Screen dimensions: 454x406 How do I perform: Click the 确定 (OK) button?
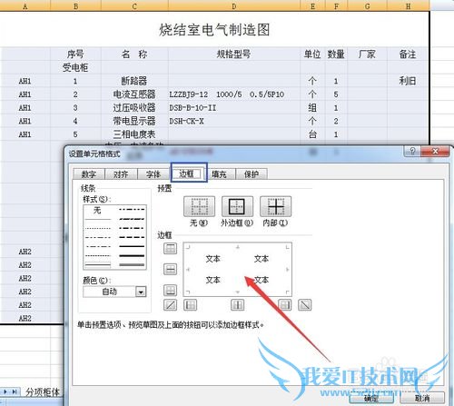pyautogui.click(x=370, y=398)
